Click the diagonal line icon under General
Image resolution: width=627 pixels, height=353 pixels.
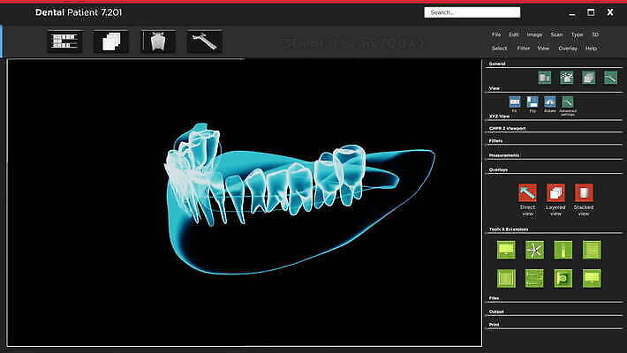click(610, 77)
